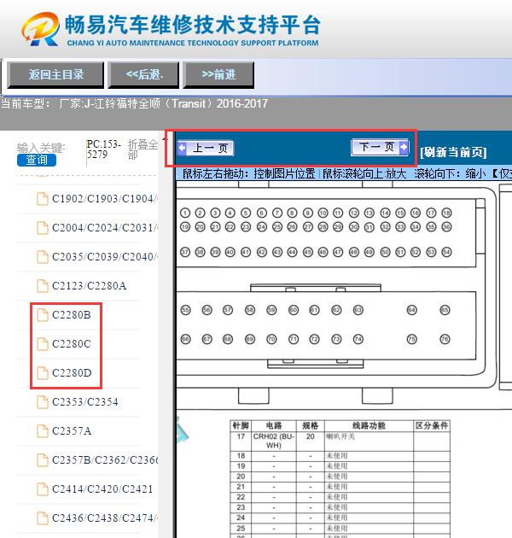Click document icon beside C2280B
512x538 pixels.
43,314
